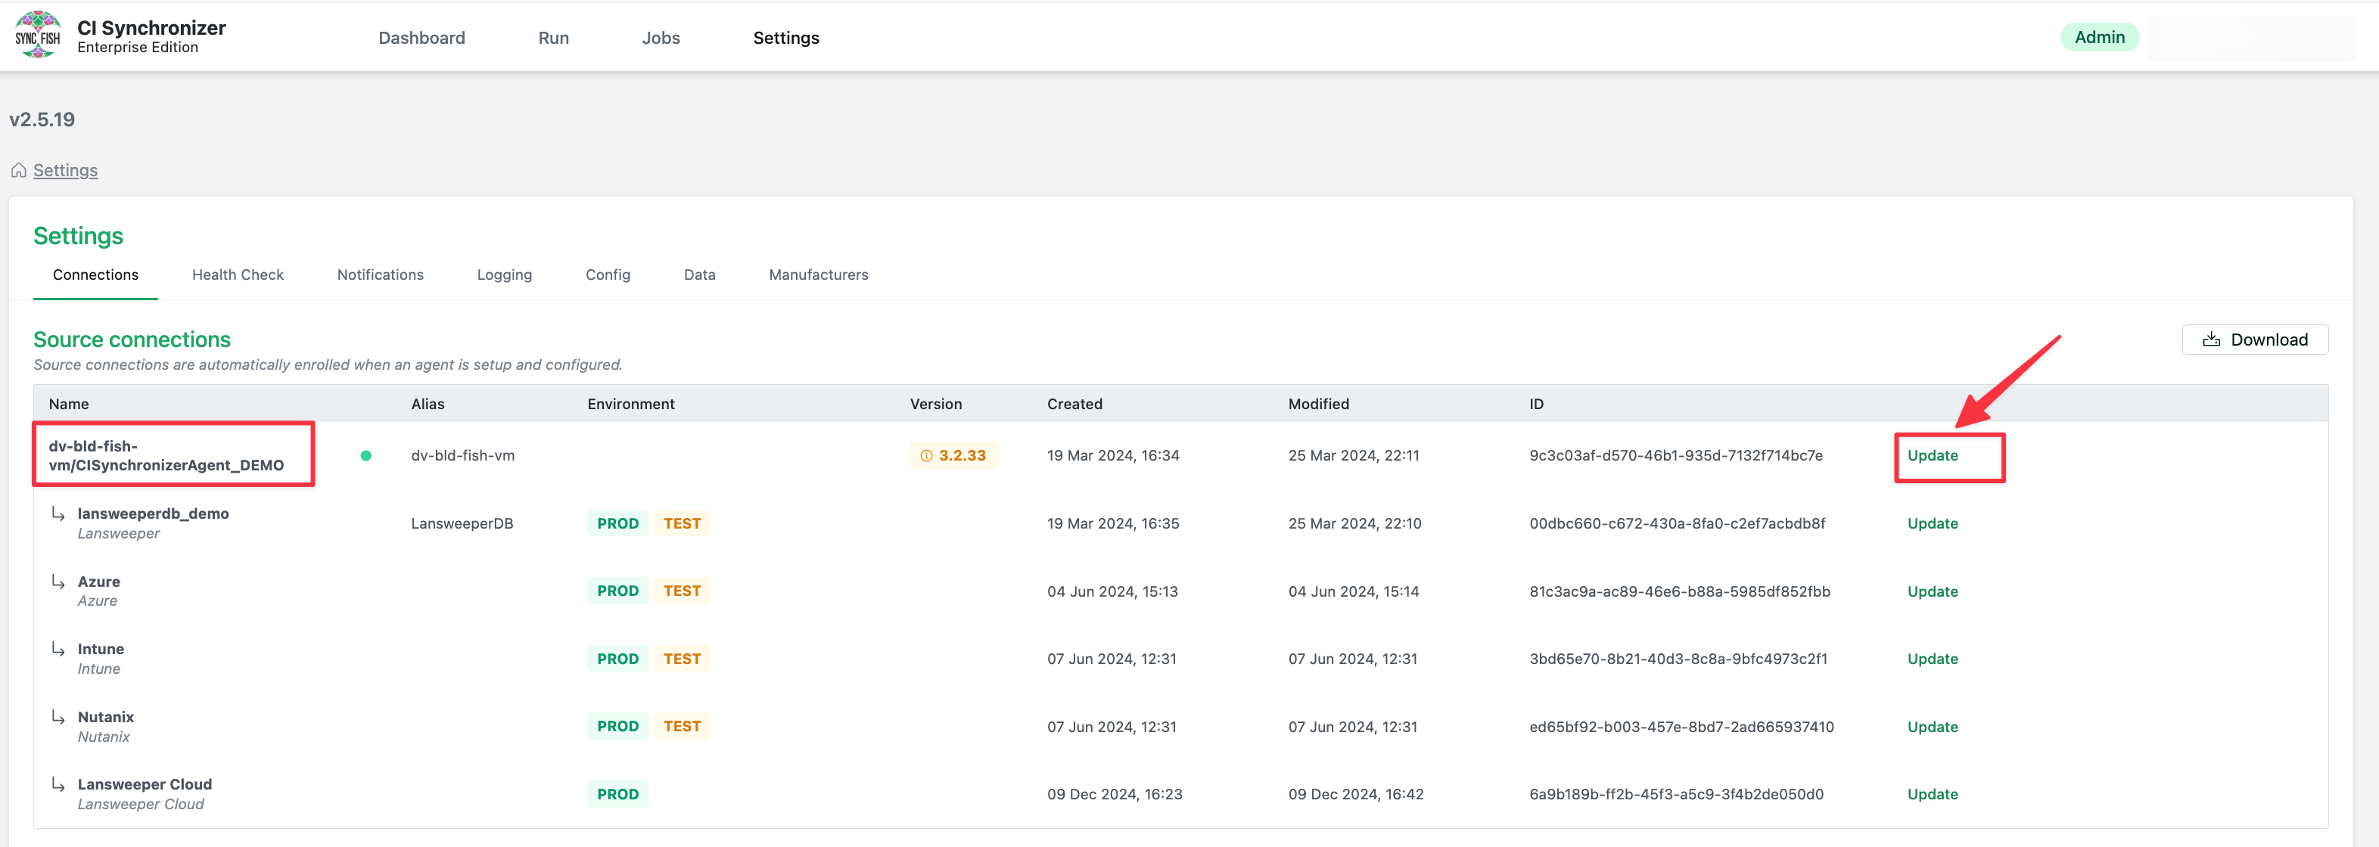Select Settings in the top navigation
Viewport: 2379px width, 847px height.
tap(786, 38)
